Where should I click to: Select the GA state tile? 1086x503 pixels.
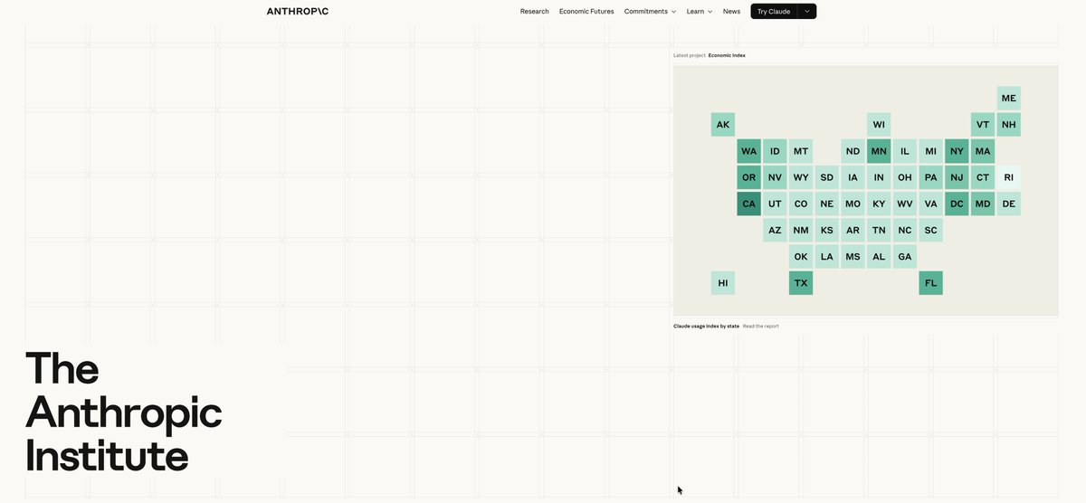905,256
